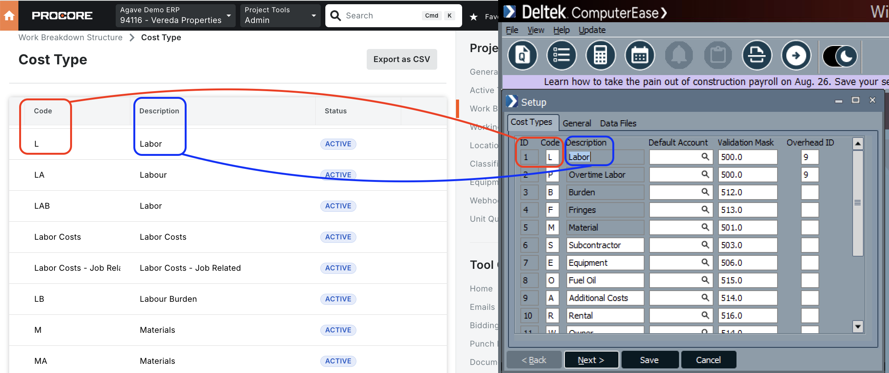This screenshot has width=889, height=373.
Task: Click the Cost Types list scrollbar thumb
Action: coord(858,203)
